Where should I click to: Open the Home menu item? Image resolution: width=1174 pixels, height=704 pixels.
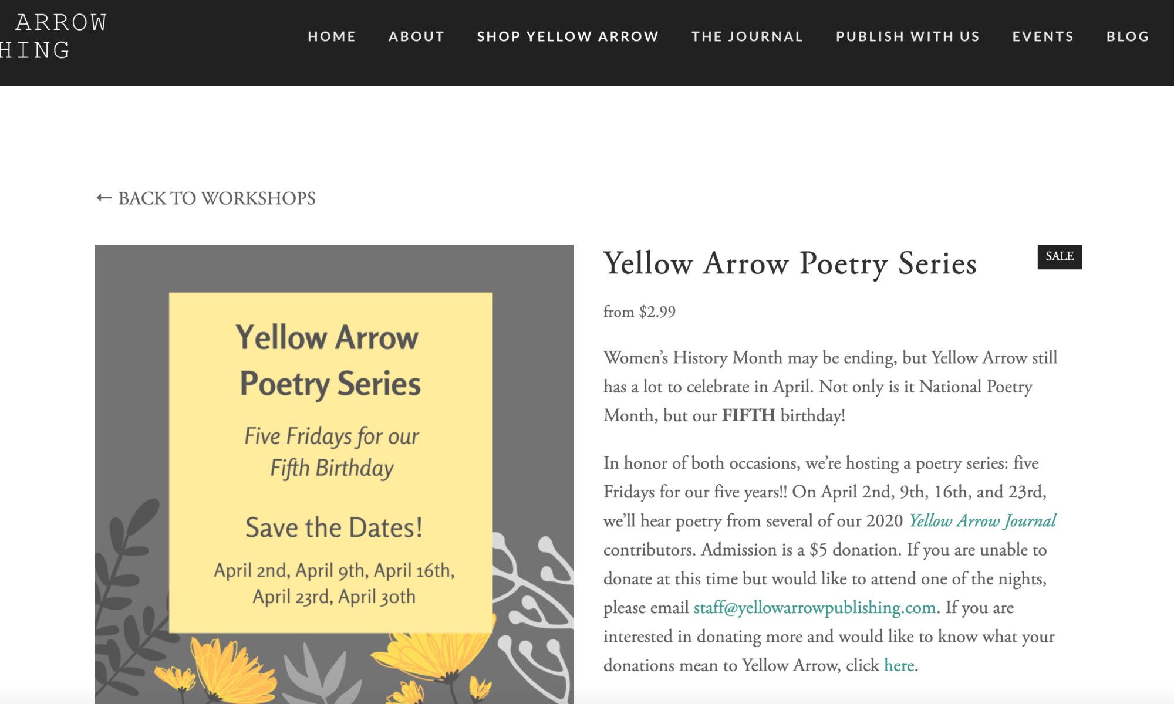pos(332,36)
